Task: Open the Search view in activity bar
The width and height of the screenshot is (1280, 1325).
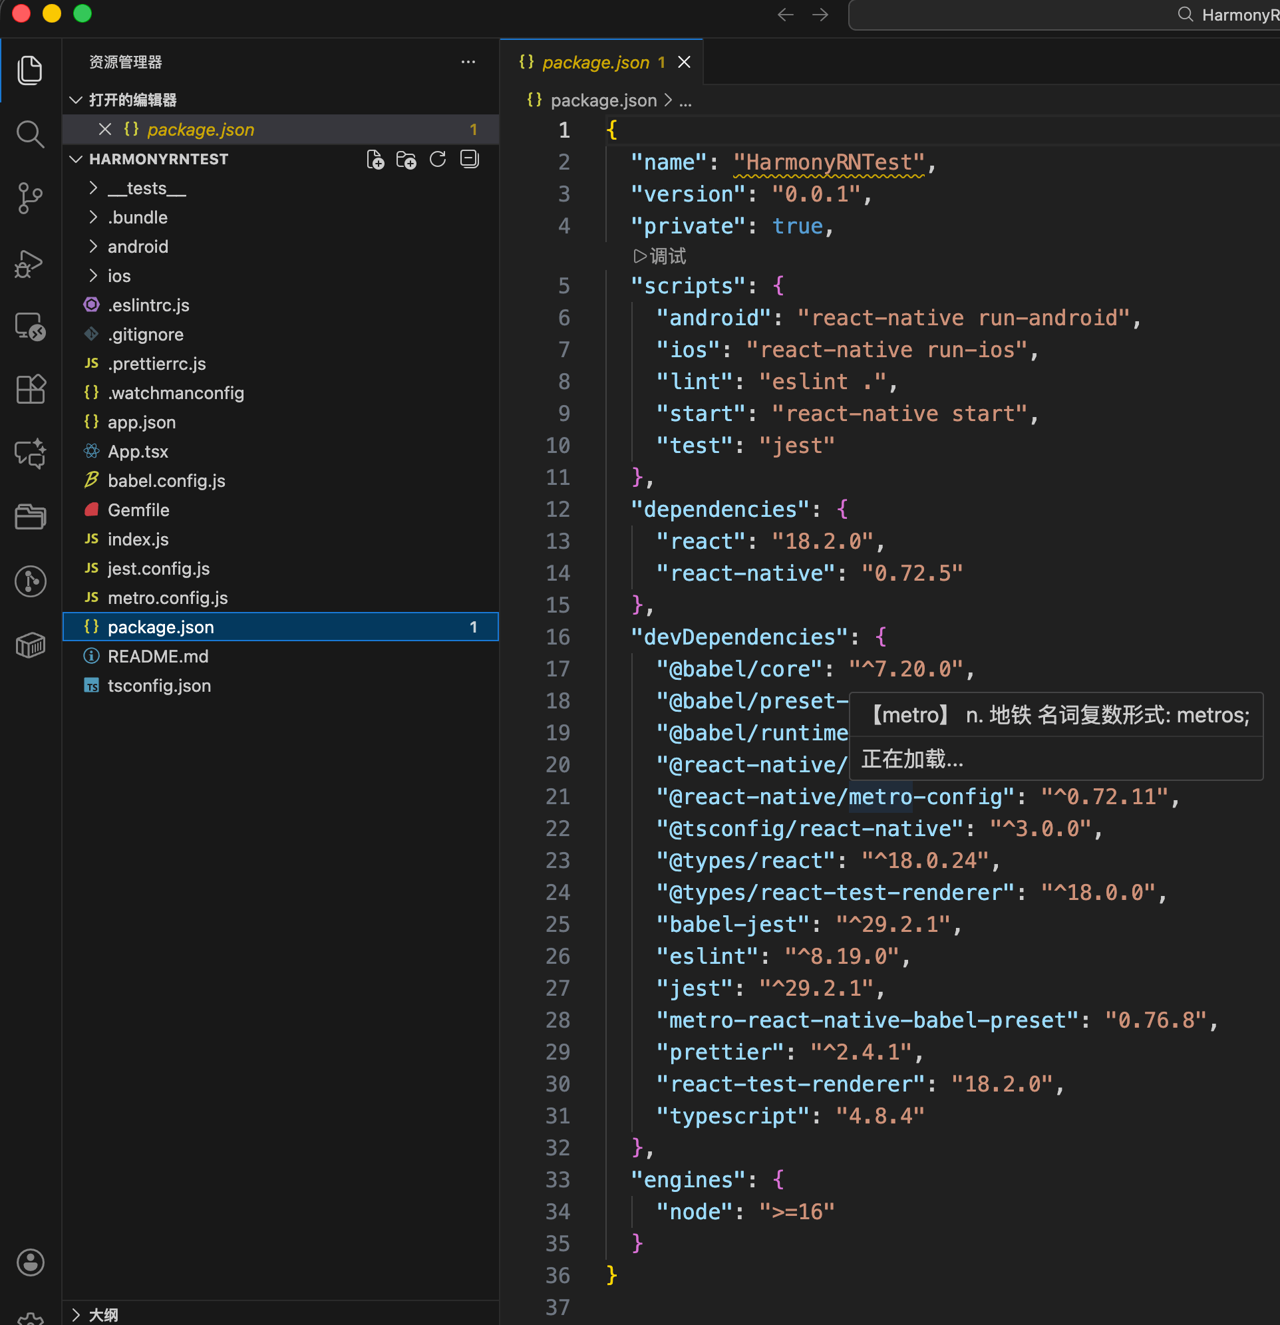Action: (x=30, y=134)
